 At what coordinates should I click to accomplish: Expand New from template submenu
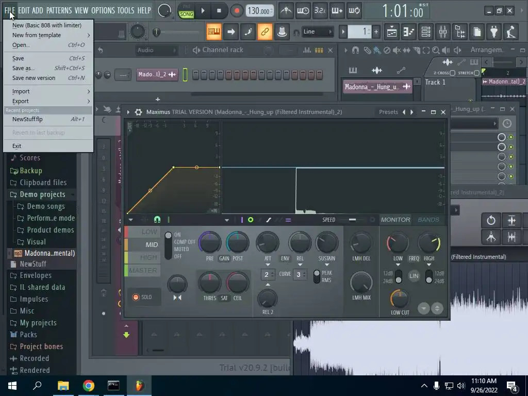point(48,35)
